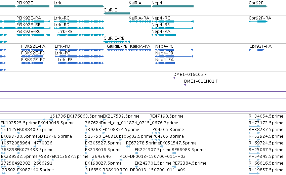
Task: Select the RE47190.5prime EST marker
Action: pyautogui.click(x=150, y=120)
